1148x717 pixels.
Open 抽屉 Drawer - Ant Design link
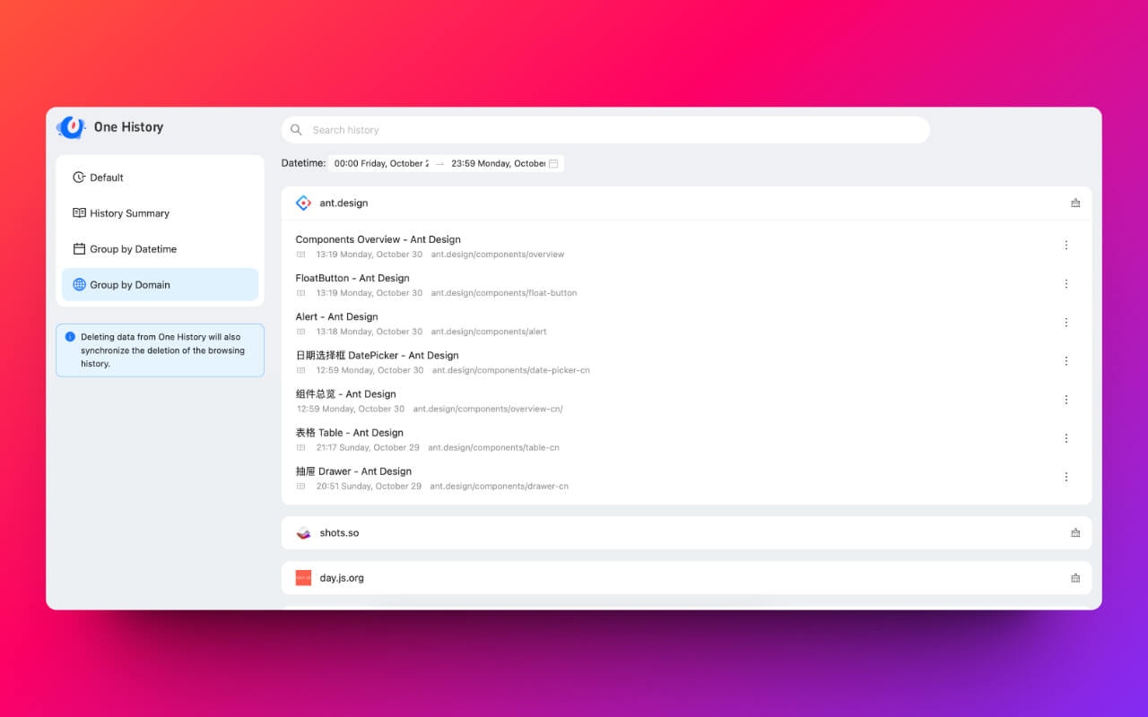point(353,471)
